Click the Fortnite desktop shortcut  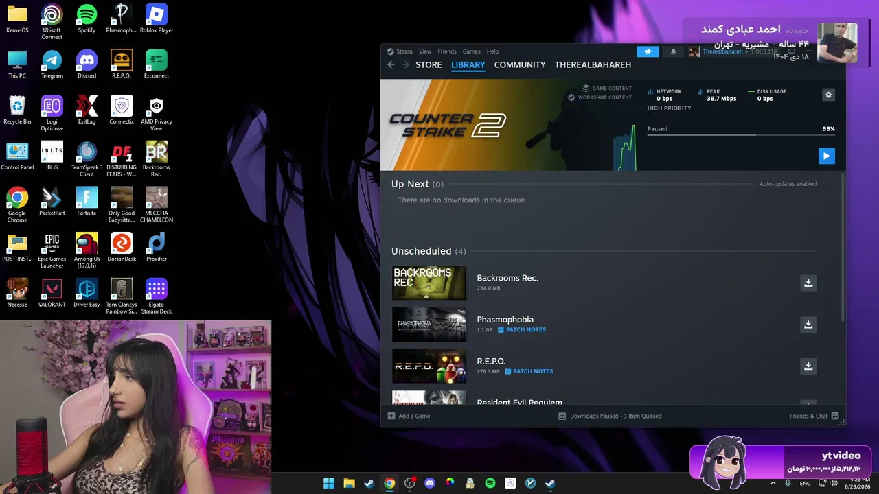[87, 202]
